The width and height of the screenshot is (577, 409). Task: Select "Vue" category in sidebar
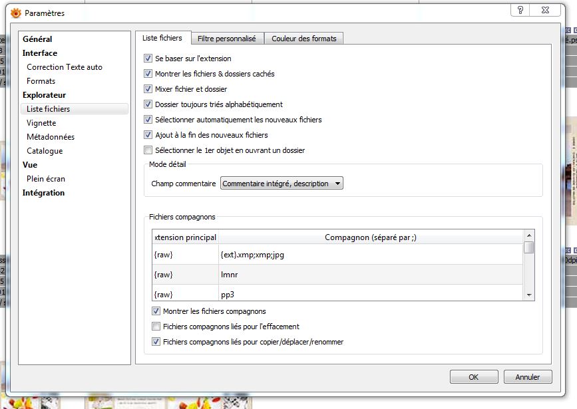click(x=30, y=165)
